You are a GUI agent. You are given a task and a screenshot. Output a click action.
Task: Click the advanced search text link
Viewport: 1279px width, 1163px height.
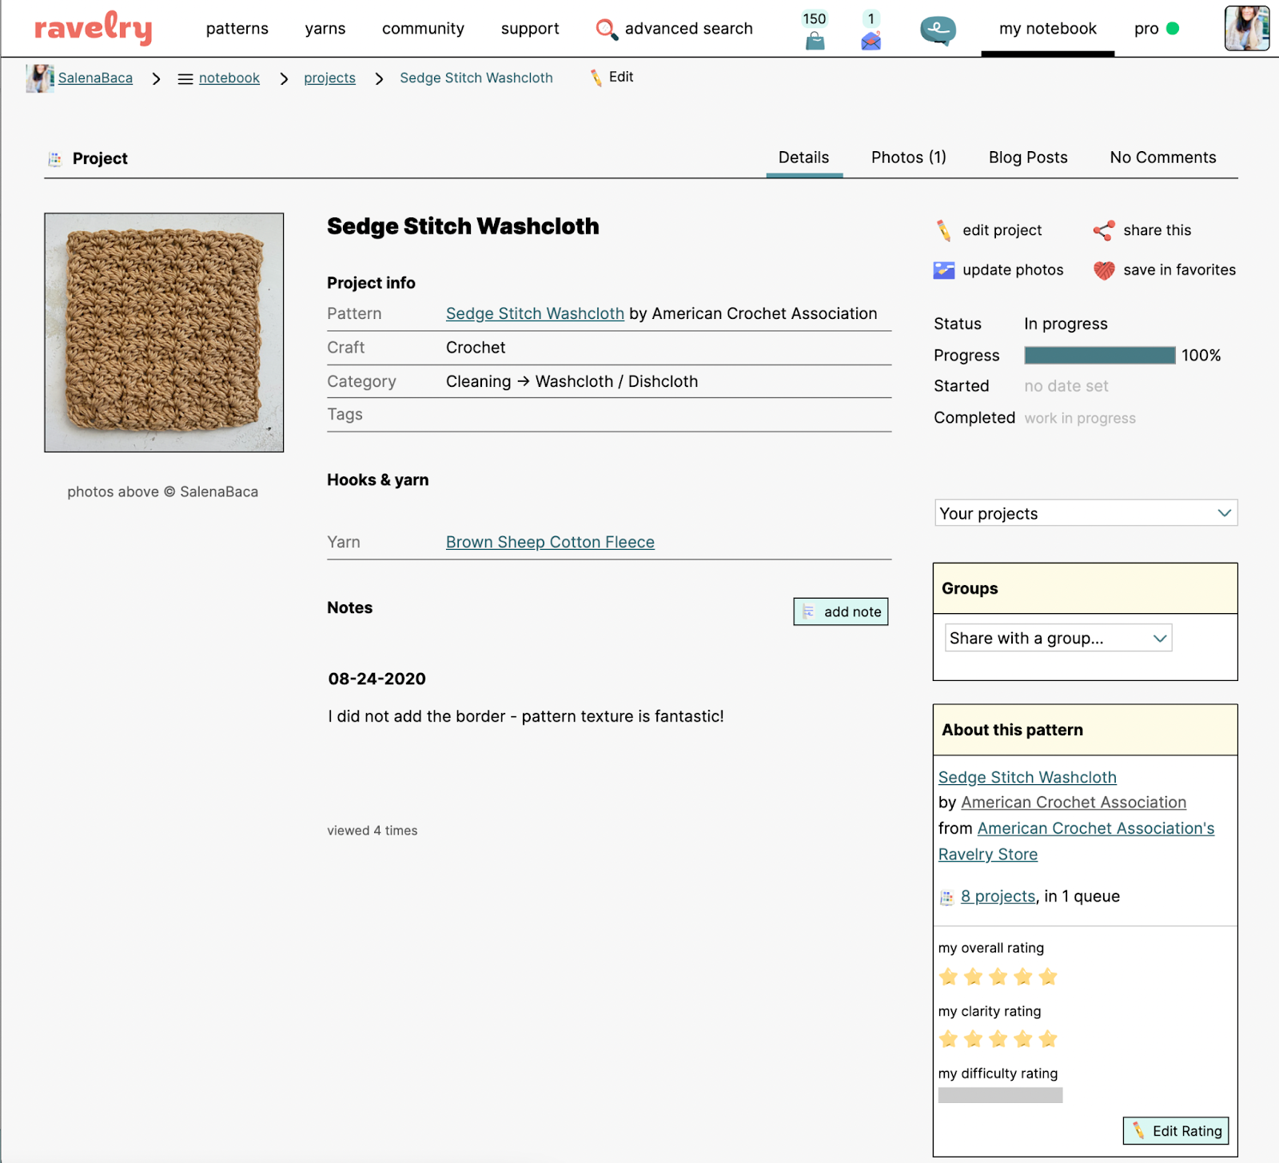(689, 29)
